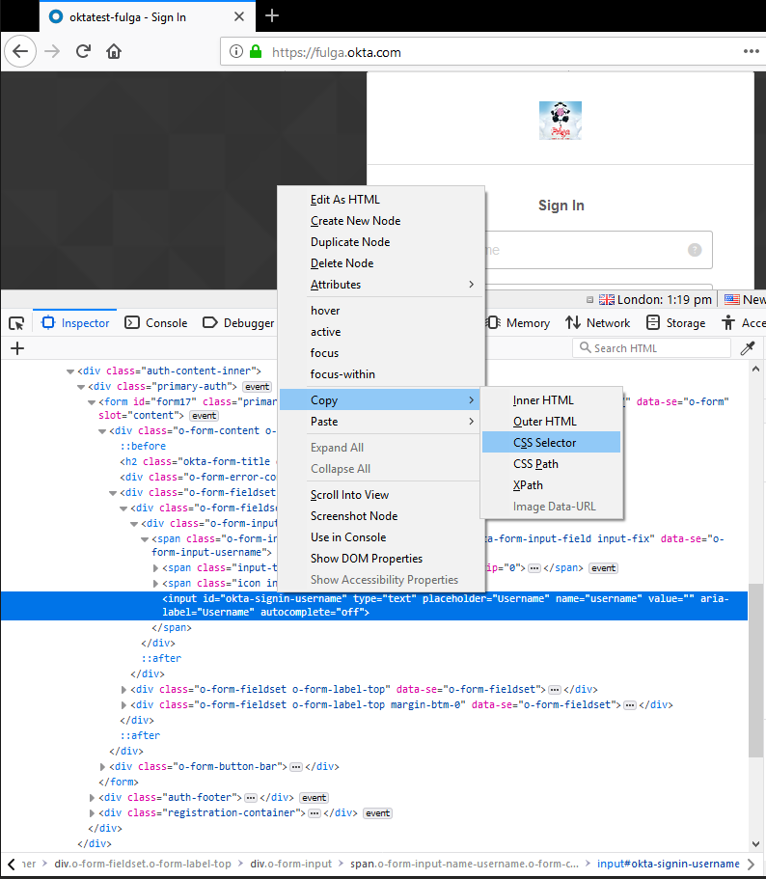Activate the element picker tool in devtools

[16, 323]
